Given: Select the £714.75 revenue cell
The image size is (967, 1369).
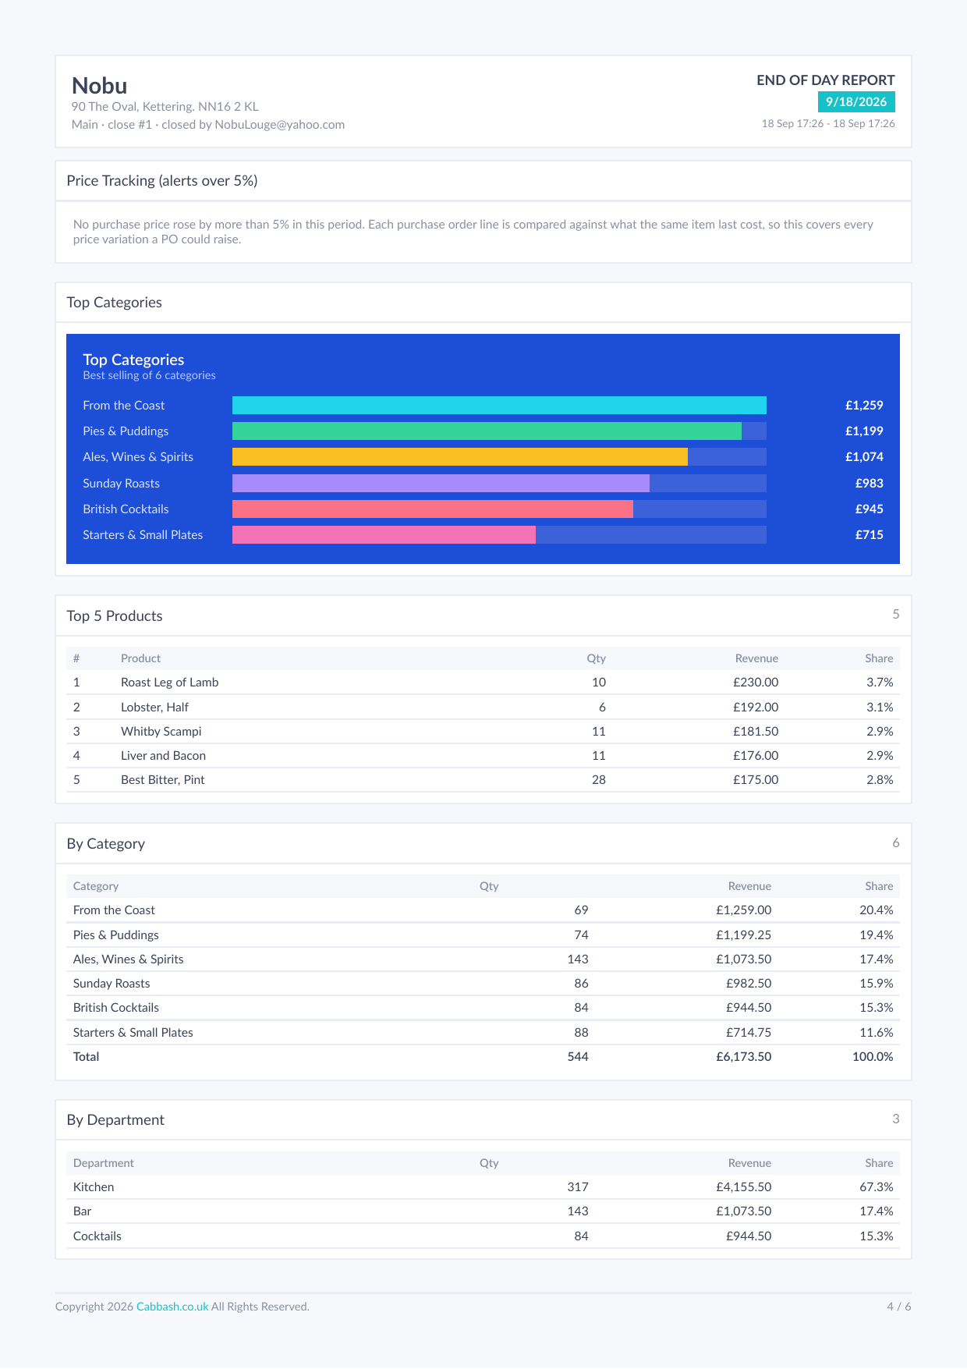Looking at the screenshot, I should pos(749,1033).
